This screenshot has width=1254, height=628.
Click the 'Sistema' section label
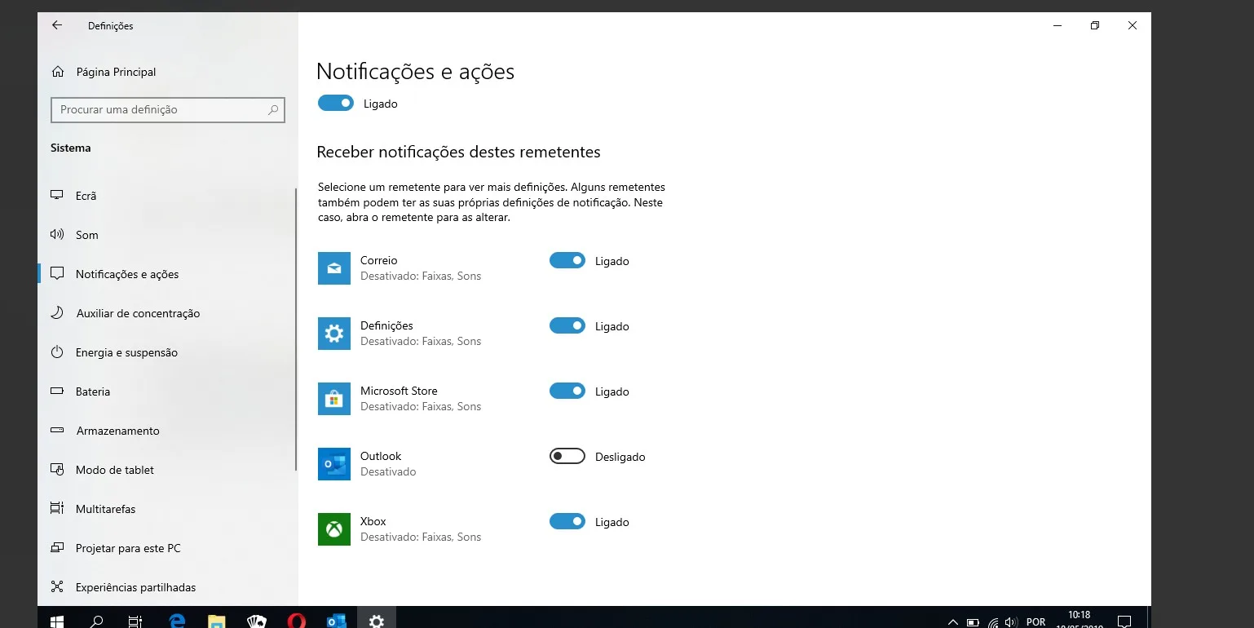(71, 148)
